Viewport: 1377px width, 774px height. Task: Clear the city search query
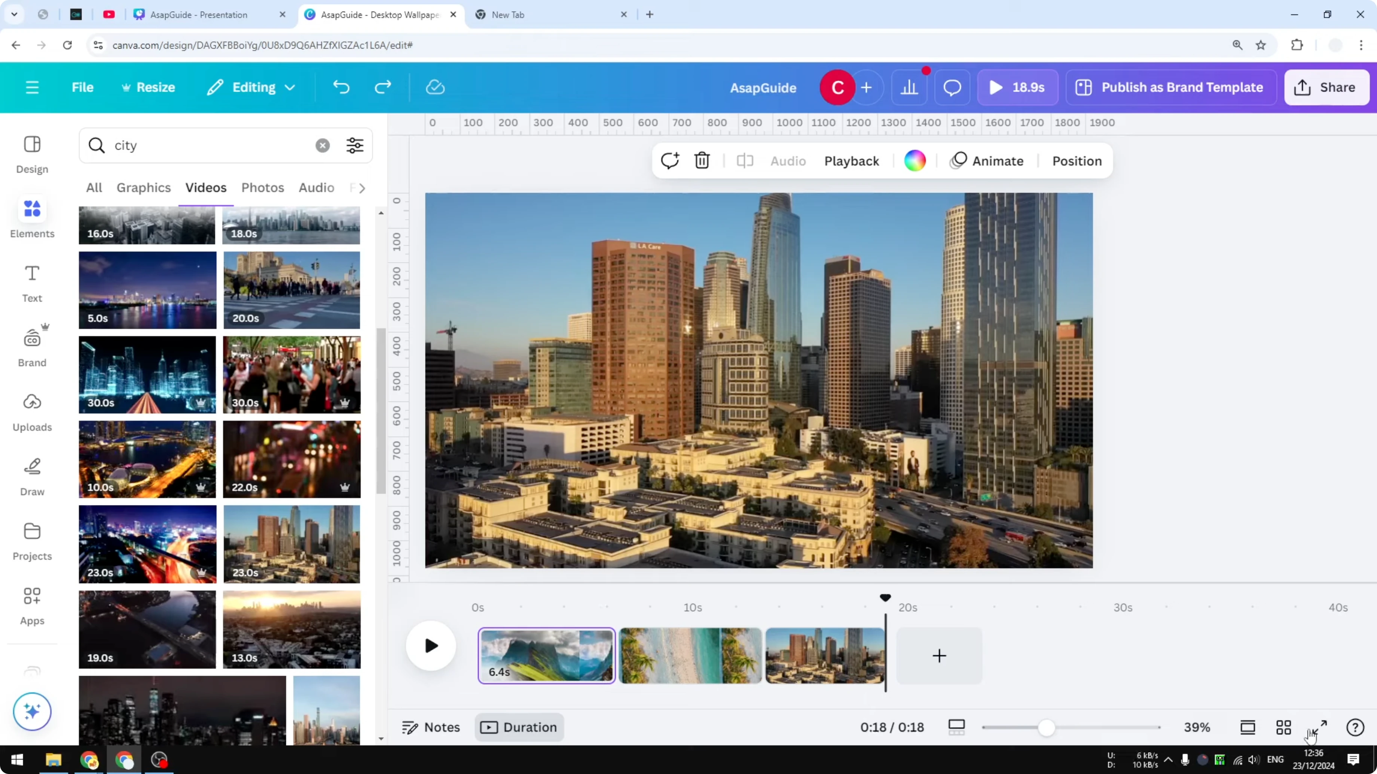322,145
